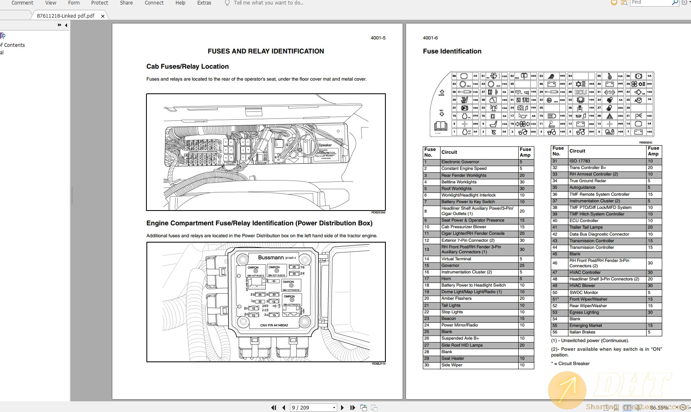The width and height of the screenshot is (691, 412).
Task: Select the heart favorites icon in the toolbar
Action: [x=614, y=2]
